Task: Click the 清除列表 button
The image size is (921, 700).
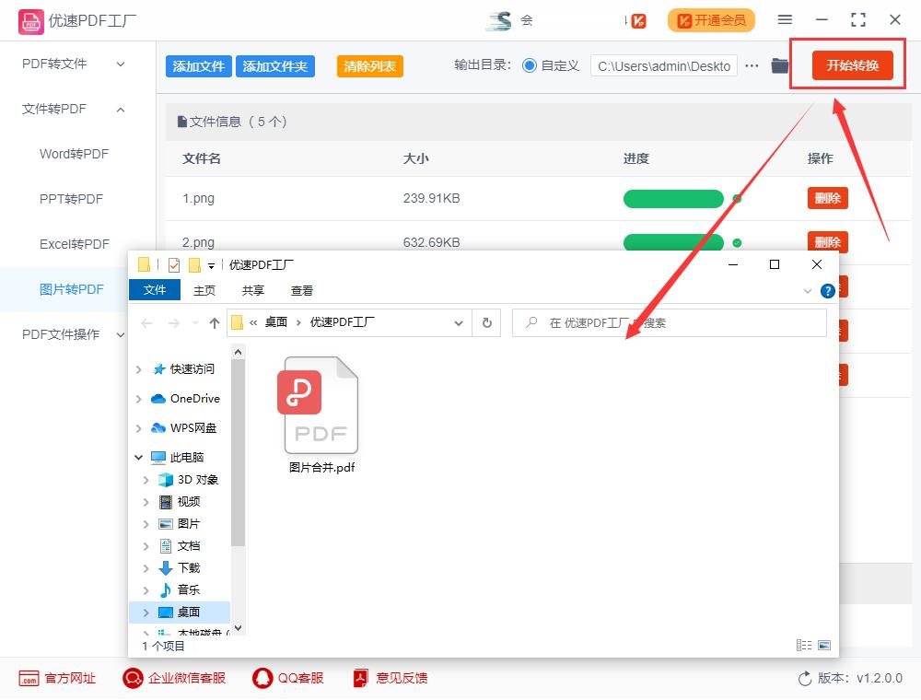Action: pyautogui.click(x=369, y=66)
